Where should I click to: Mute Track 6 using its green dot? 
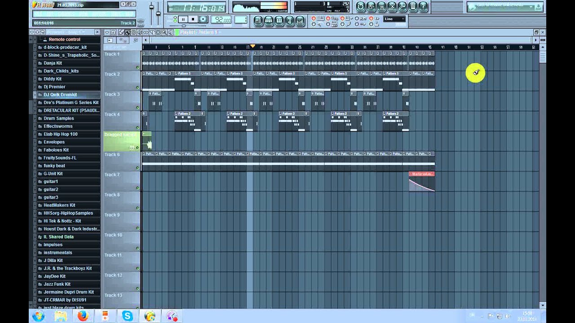(x=137, y=168)
